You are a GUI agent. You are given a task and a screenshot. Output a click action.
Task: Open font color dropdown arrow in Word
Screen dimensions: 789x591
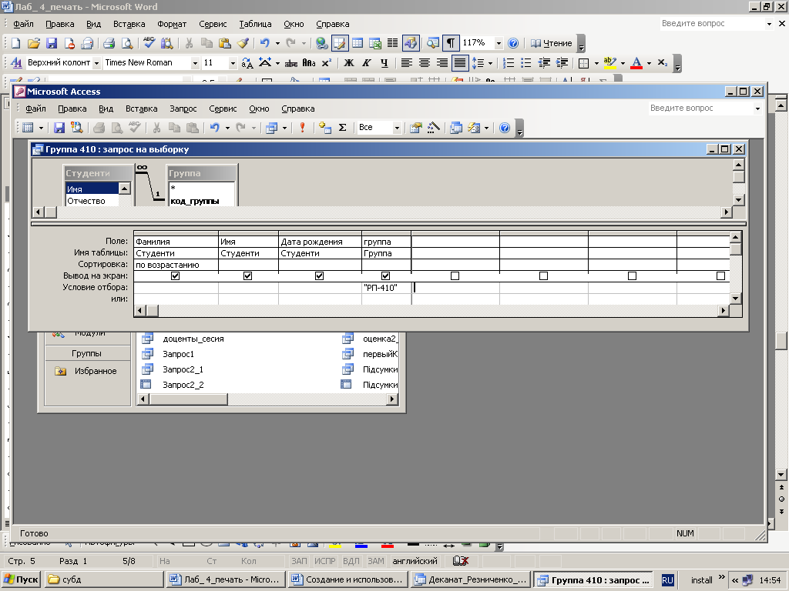[x=649, y=63]
